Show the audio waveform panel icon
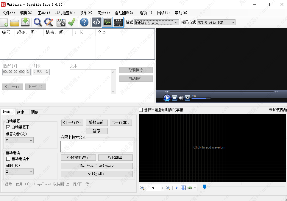 (x=107, y=22)
